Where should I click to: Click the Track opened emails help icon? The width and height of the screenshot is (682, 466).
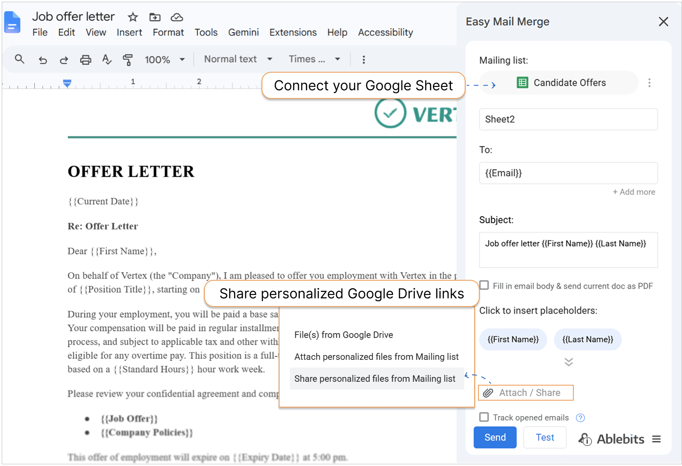click(580, 418)
